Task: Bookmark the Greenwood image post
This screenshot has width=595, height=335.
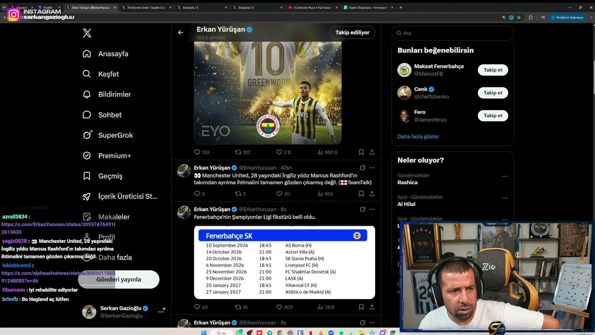Action: (361, 152)
